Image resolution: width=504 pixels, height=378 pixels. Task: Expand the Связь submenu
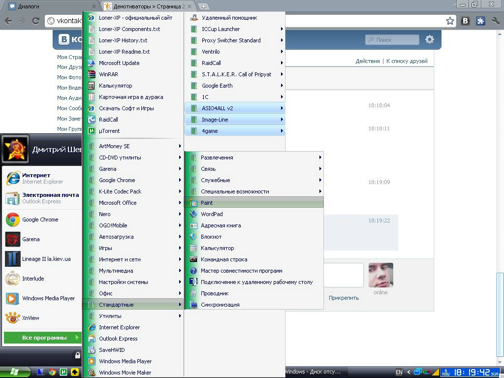click(253, 169)
